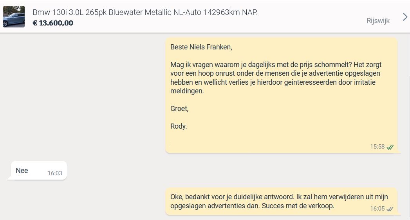This screenshot has width=410, height=220.
Task: Expand listing details with right chevron
Action: tap(405, 17)
